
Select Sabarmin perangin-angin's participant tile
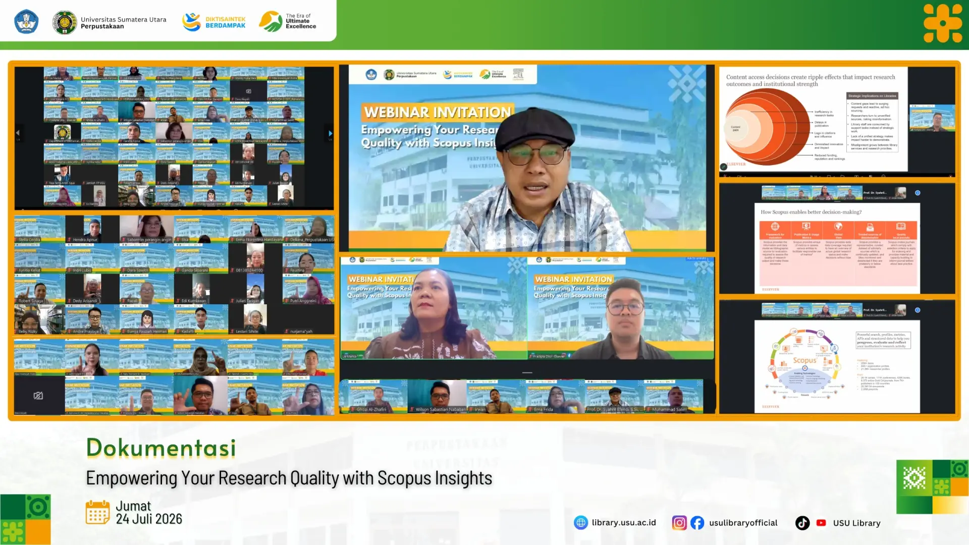(x=146, y=229)
